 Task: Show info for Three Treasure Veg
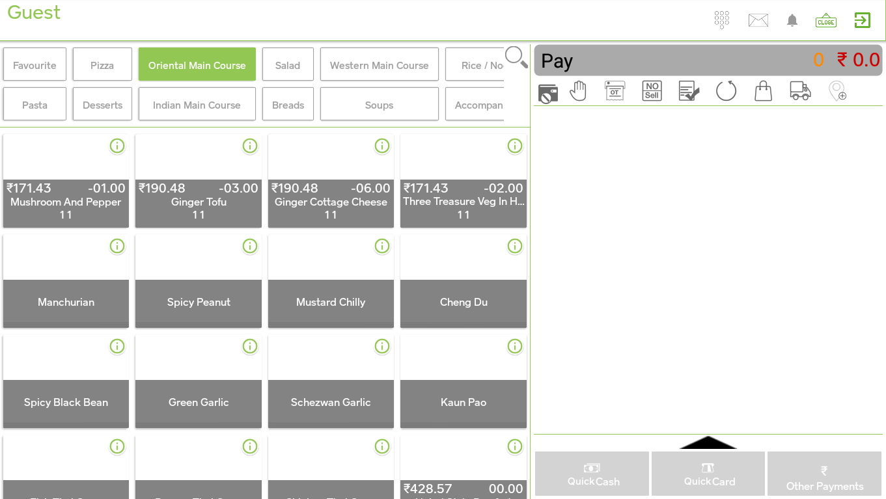pos(515,146)
